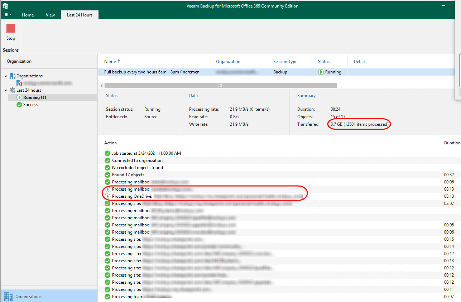The image size is (461, 302).
Task: Select the No excluded objects found entry
Action: click(x=138, y=168)
